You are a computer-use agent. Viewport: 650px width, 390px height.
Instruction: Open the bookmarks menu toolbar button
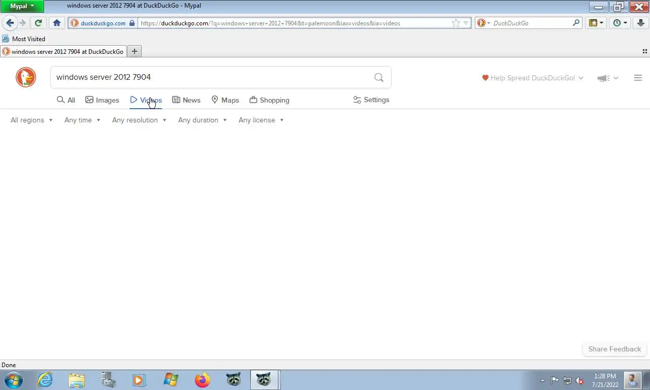[596, 23]
